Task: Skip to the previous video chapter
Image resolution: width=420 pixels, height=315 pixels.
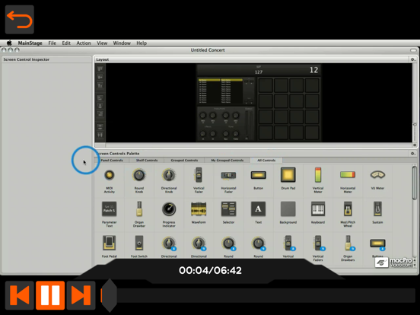Action: click(20, 295)
